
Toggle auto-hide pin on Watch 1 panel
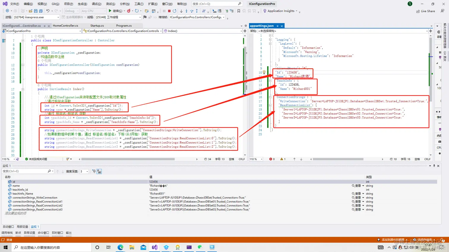(x=434, y=166)
